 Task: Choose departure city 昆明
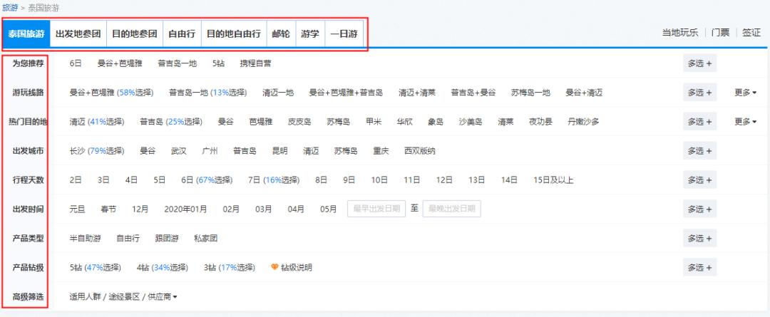coord(280,150)
